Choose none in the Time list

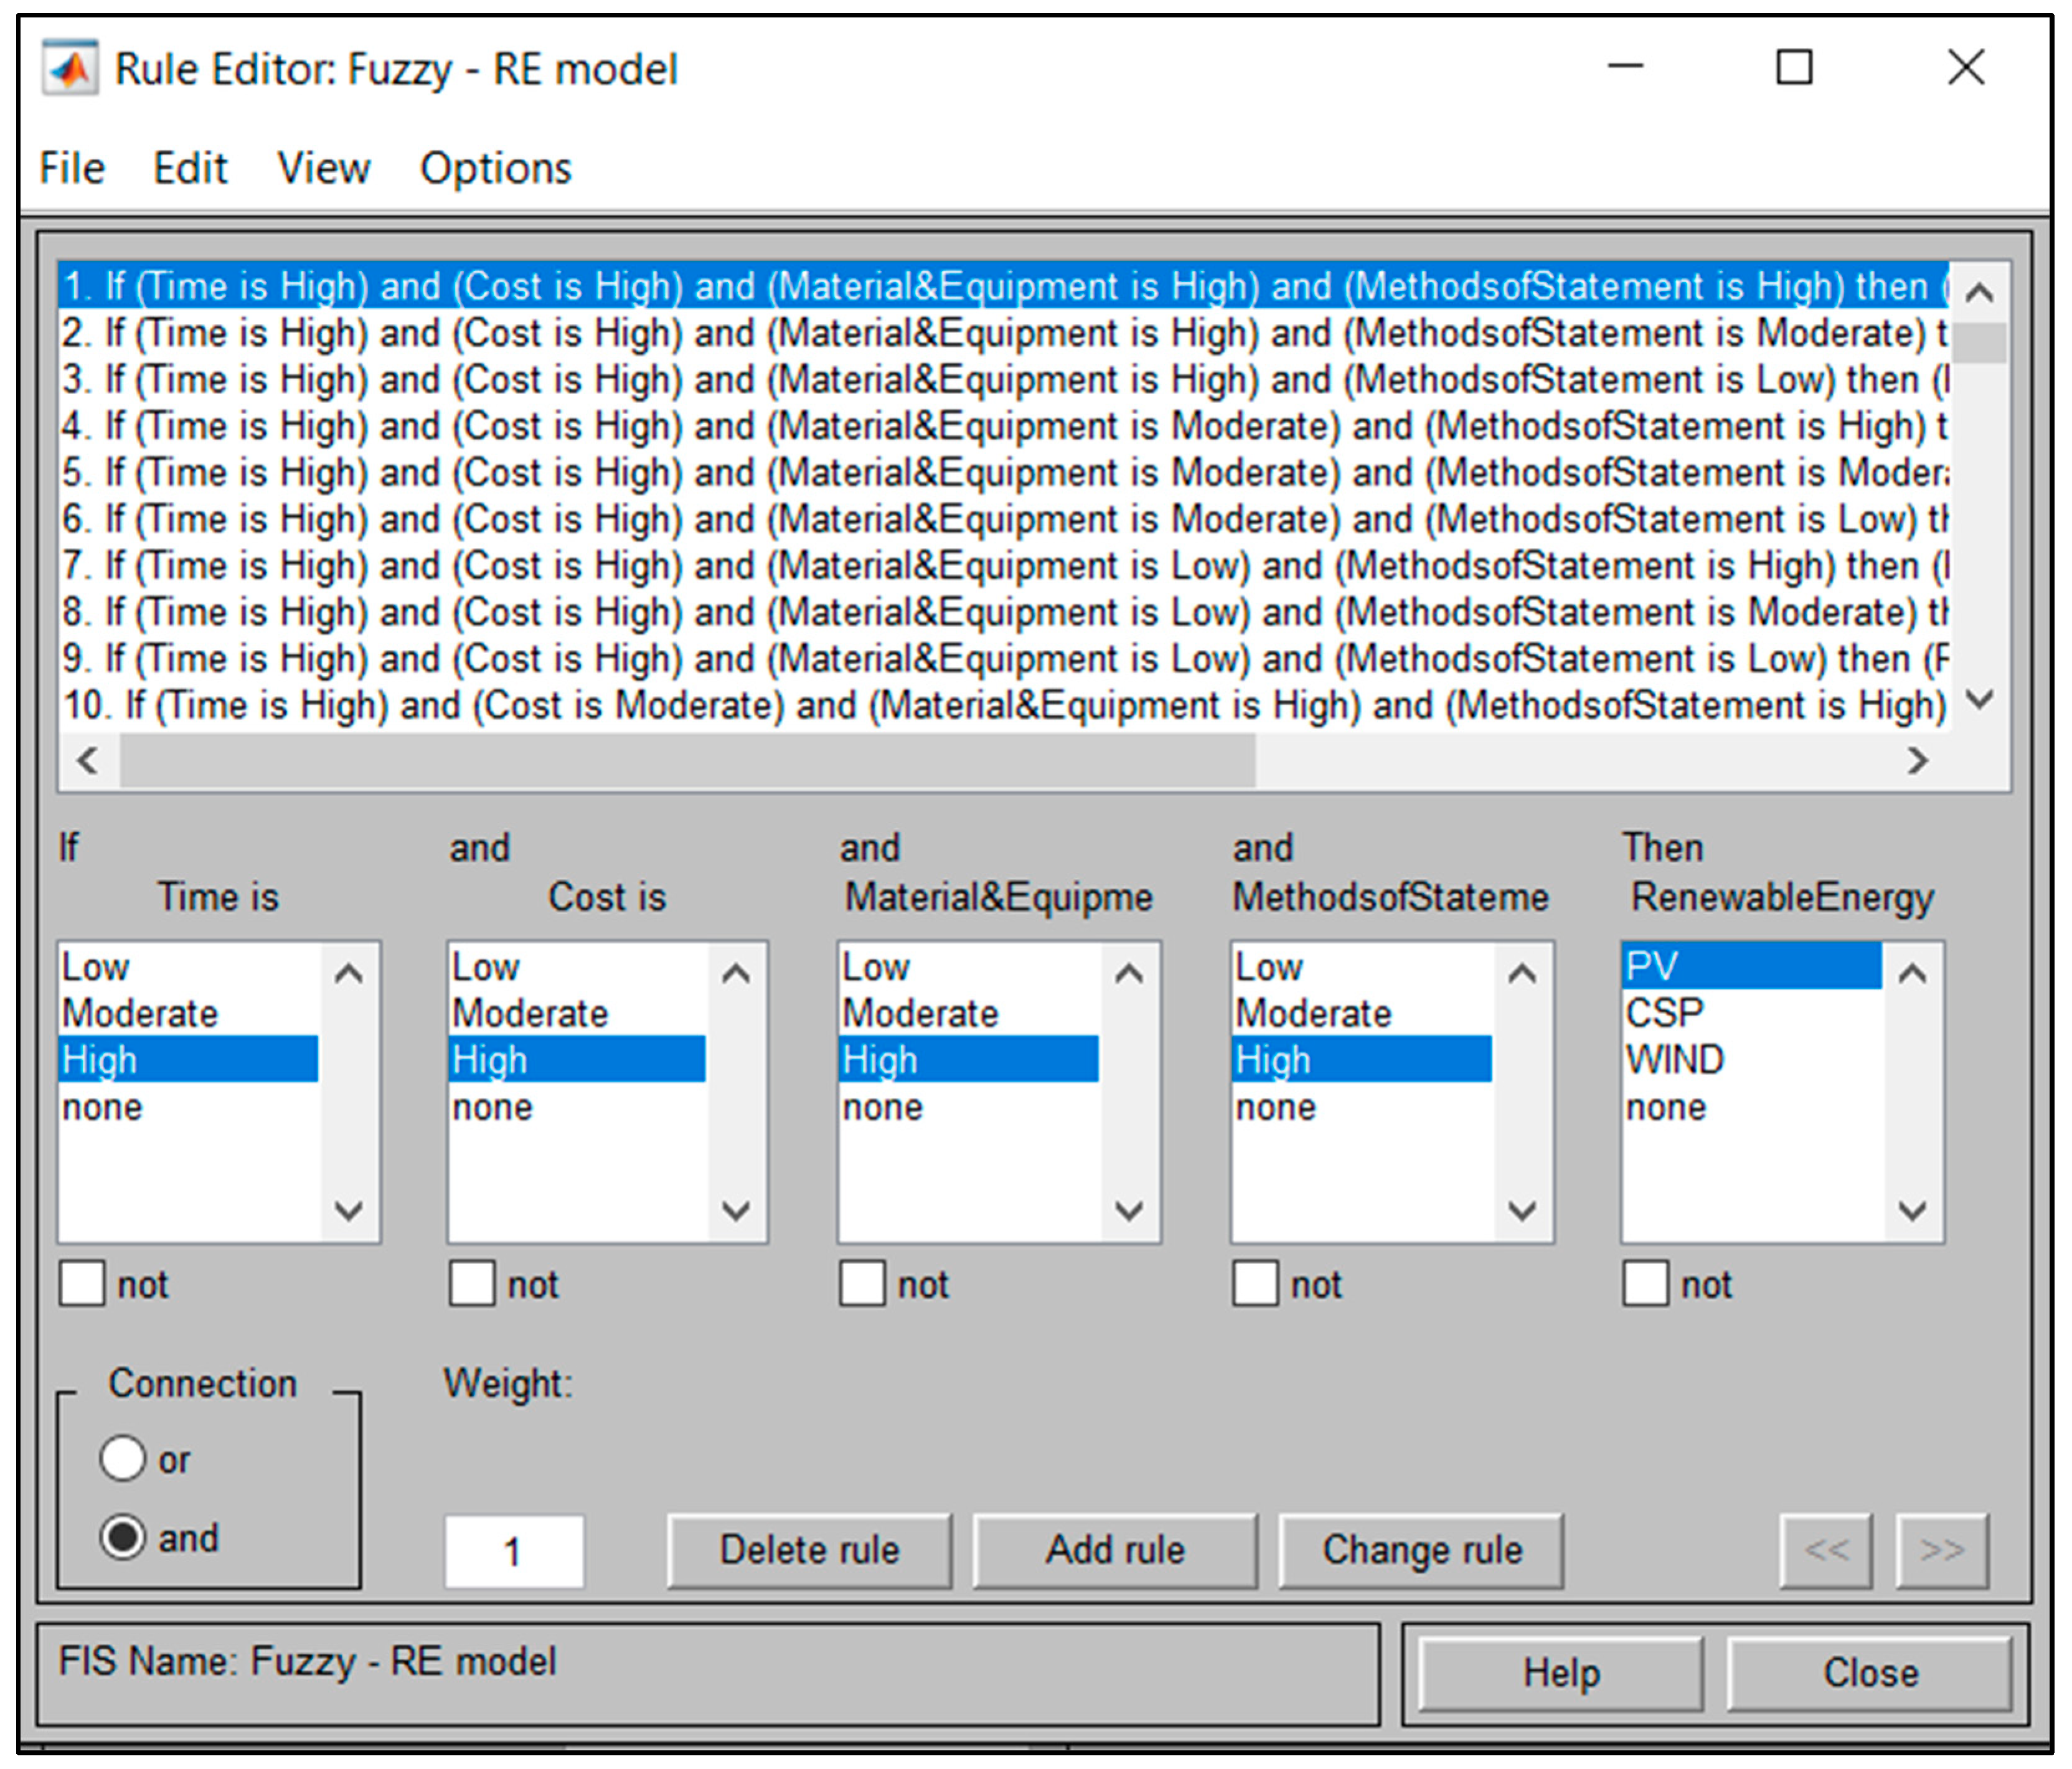click(x=189, y=1107)
